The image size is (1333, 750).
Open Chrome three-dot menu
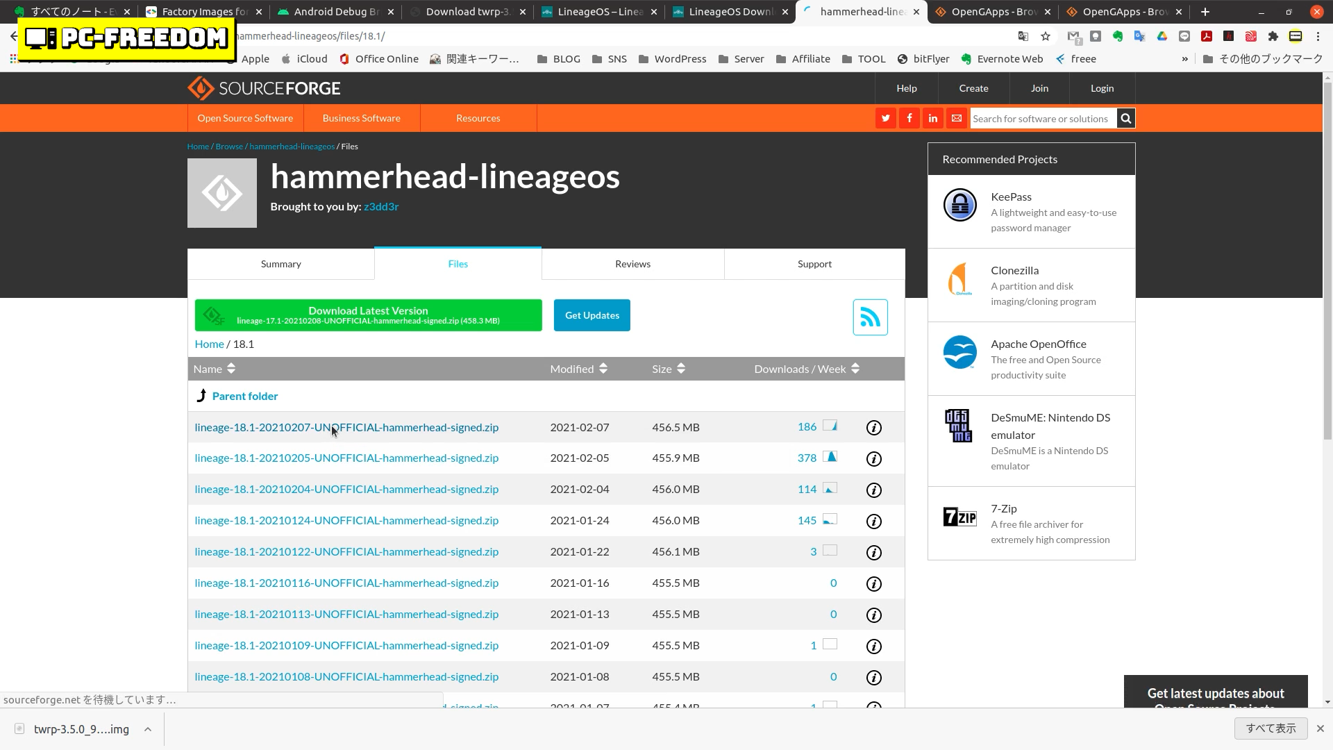(1318, 36)
